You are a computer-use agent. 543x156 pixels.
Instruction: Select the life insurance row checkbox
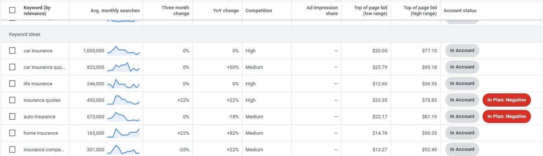12,83
